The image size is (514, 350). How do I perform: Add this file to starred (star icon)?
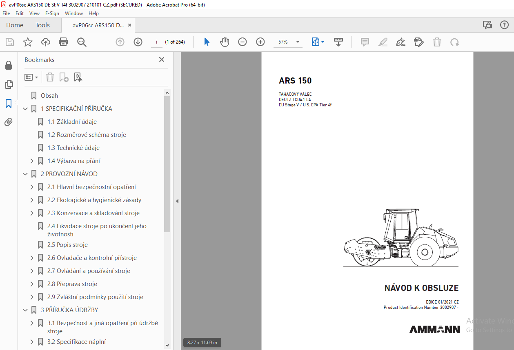coord(27,42)
